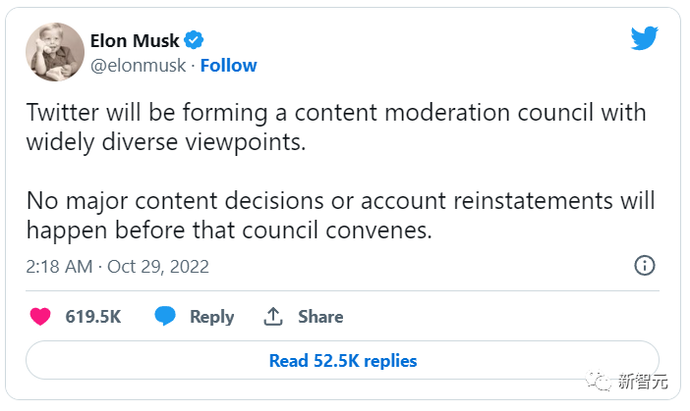
Task: Click the 新智元 watermark text
Action: (x=642, y=383)
